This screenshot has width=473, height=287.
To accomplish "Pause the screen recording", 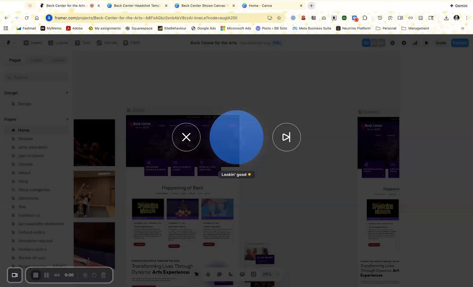I will [x=47, y=275].
